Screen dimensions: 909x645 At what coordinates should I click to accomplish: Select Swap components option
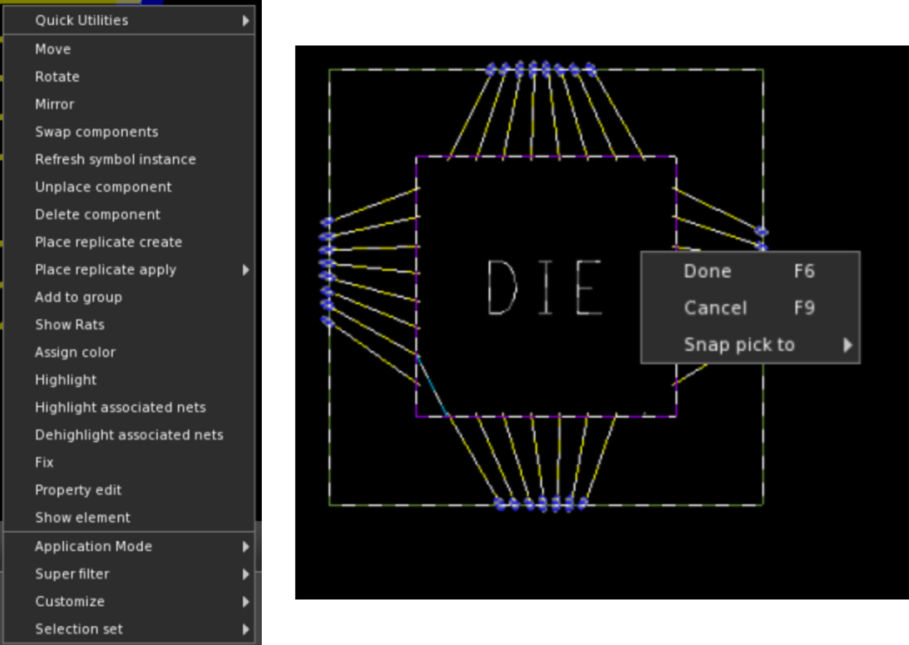tap(97, 132)
